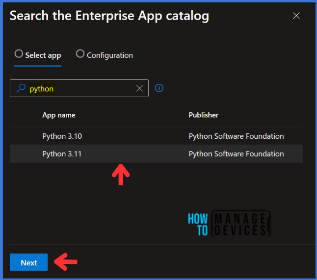Switch to the Configuration tab
Screen dimensions: 317x280
pos(105,55)
